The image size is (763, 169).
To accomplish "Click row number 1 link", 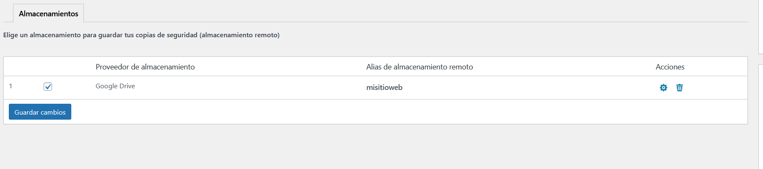I will tap(10, 86).
